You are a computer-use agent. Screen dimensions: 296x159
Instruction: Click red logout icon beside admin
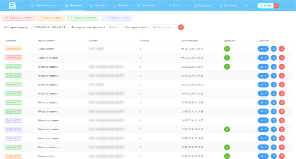[277, 5]
